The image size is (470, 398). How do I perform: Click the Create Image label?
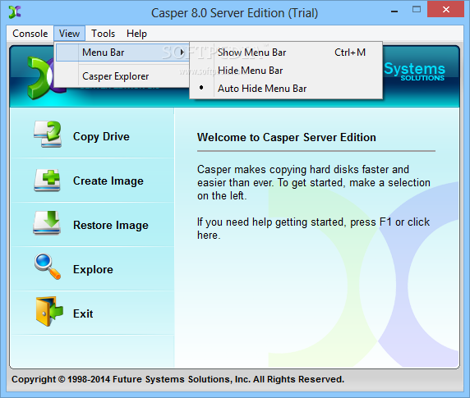[108, 181]
